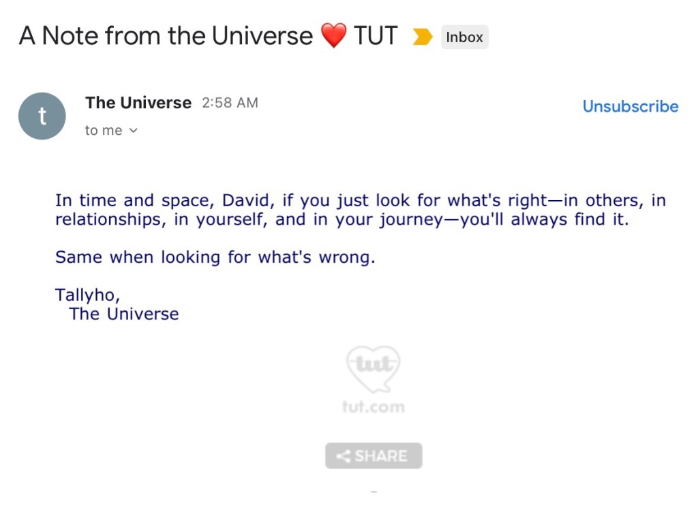Click "The Universe" signature in body
698x514 pixels.
(x=124, y=314)
